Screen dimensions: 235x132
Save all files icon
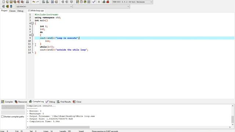15,2
